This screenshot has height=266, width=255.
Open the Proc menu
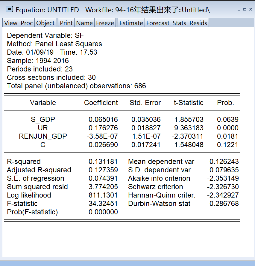tap(27, 23)
